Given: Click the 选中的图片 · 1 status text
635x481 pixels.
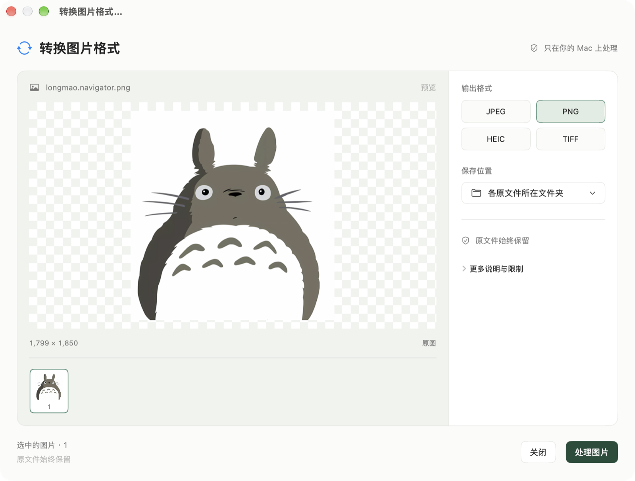Looking at the screenshot, I should (42, 445).
